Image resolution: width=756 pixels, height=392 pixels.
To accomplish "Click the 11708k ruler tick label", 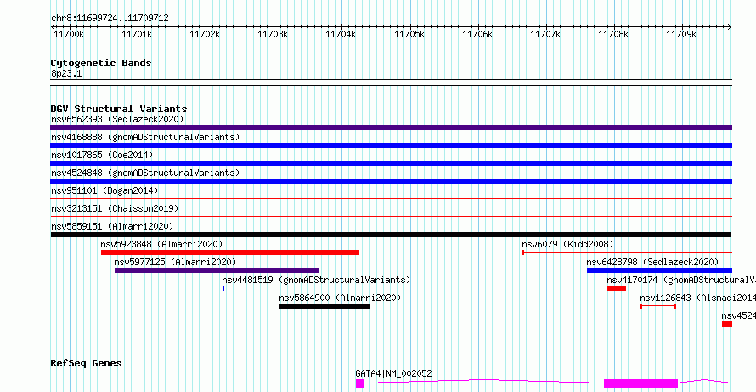I will pyautogui.click(x=614, y=34).
